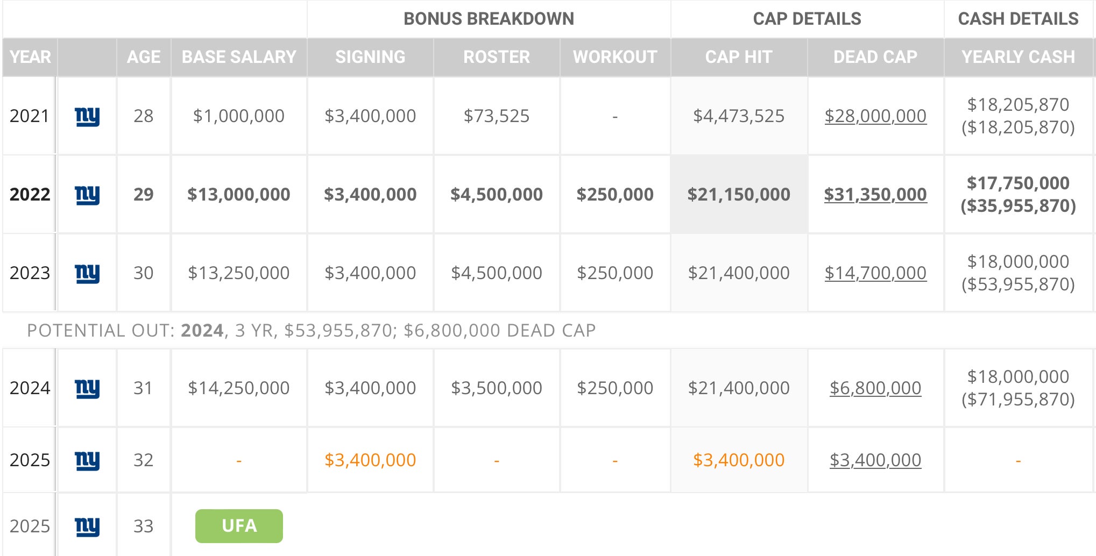
Task: Open the $31,350,000 dead cap link
Action: click(x=875, y=195)
